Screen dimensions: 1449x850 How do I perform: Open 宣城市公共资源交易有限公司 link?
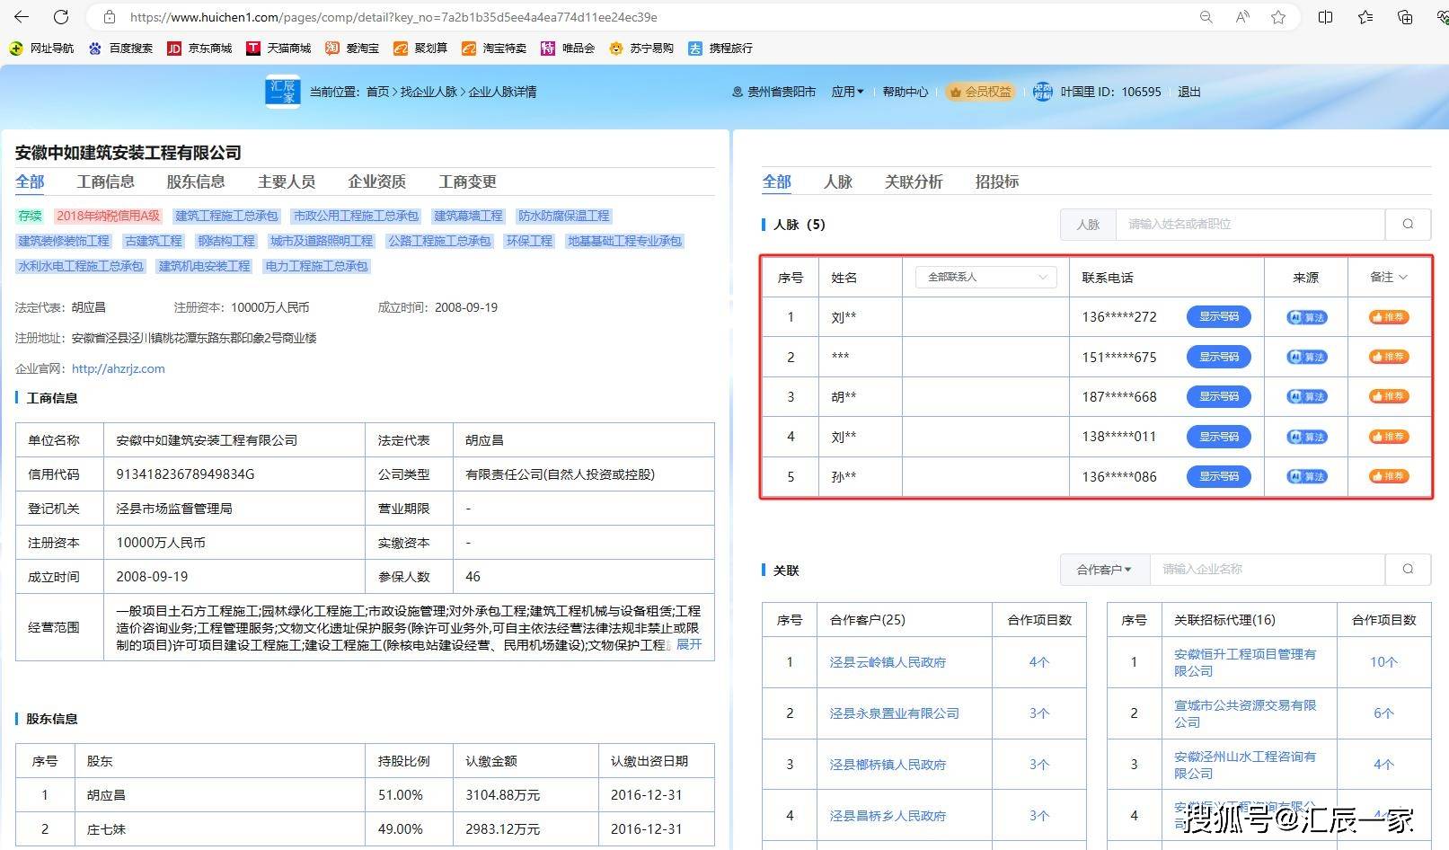1245,713
